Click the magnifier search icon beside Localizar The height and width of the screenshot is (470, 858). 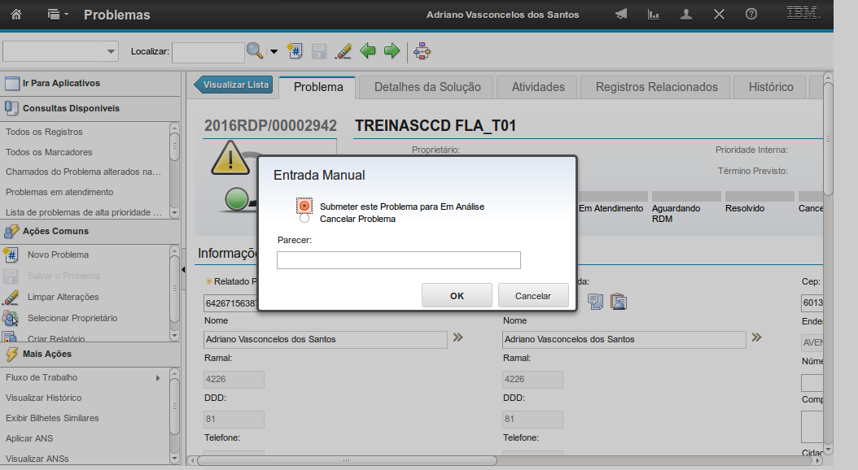(255, 51)
